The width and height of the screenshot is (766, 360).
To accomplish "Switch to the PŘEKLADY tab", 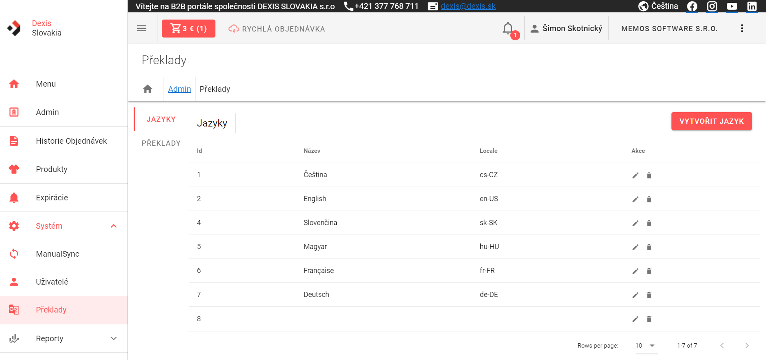I will tap(161, 143).
